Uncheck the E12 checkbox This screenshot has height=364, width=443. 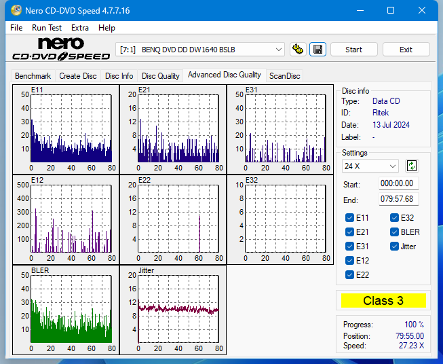click(349, 261)
